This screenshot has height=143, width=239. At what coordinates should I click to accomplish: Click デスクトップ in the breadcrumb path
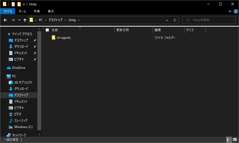(x=56, y=20)
